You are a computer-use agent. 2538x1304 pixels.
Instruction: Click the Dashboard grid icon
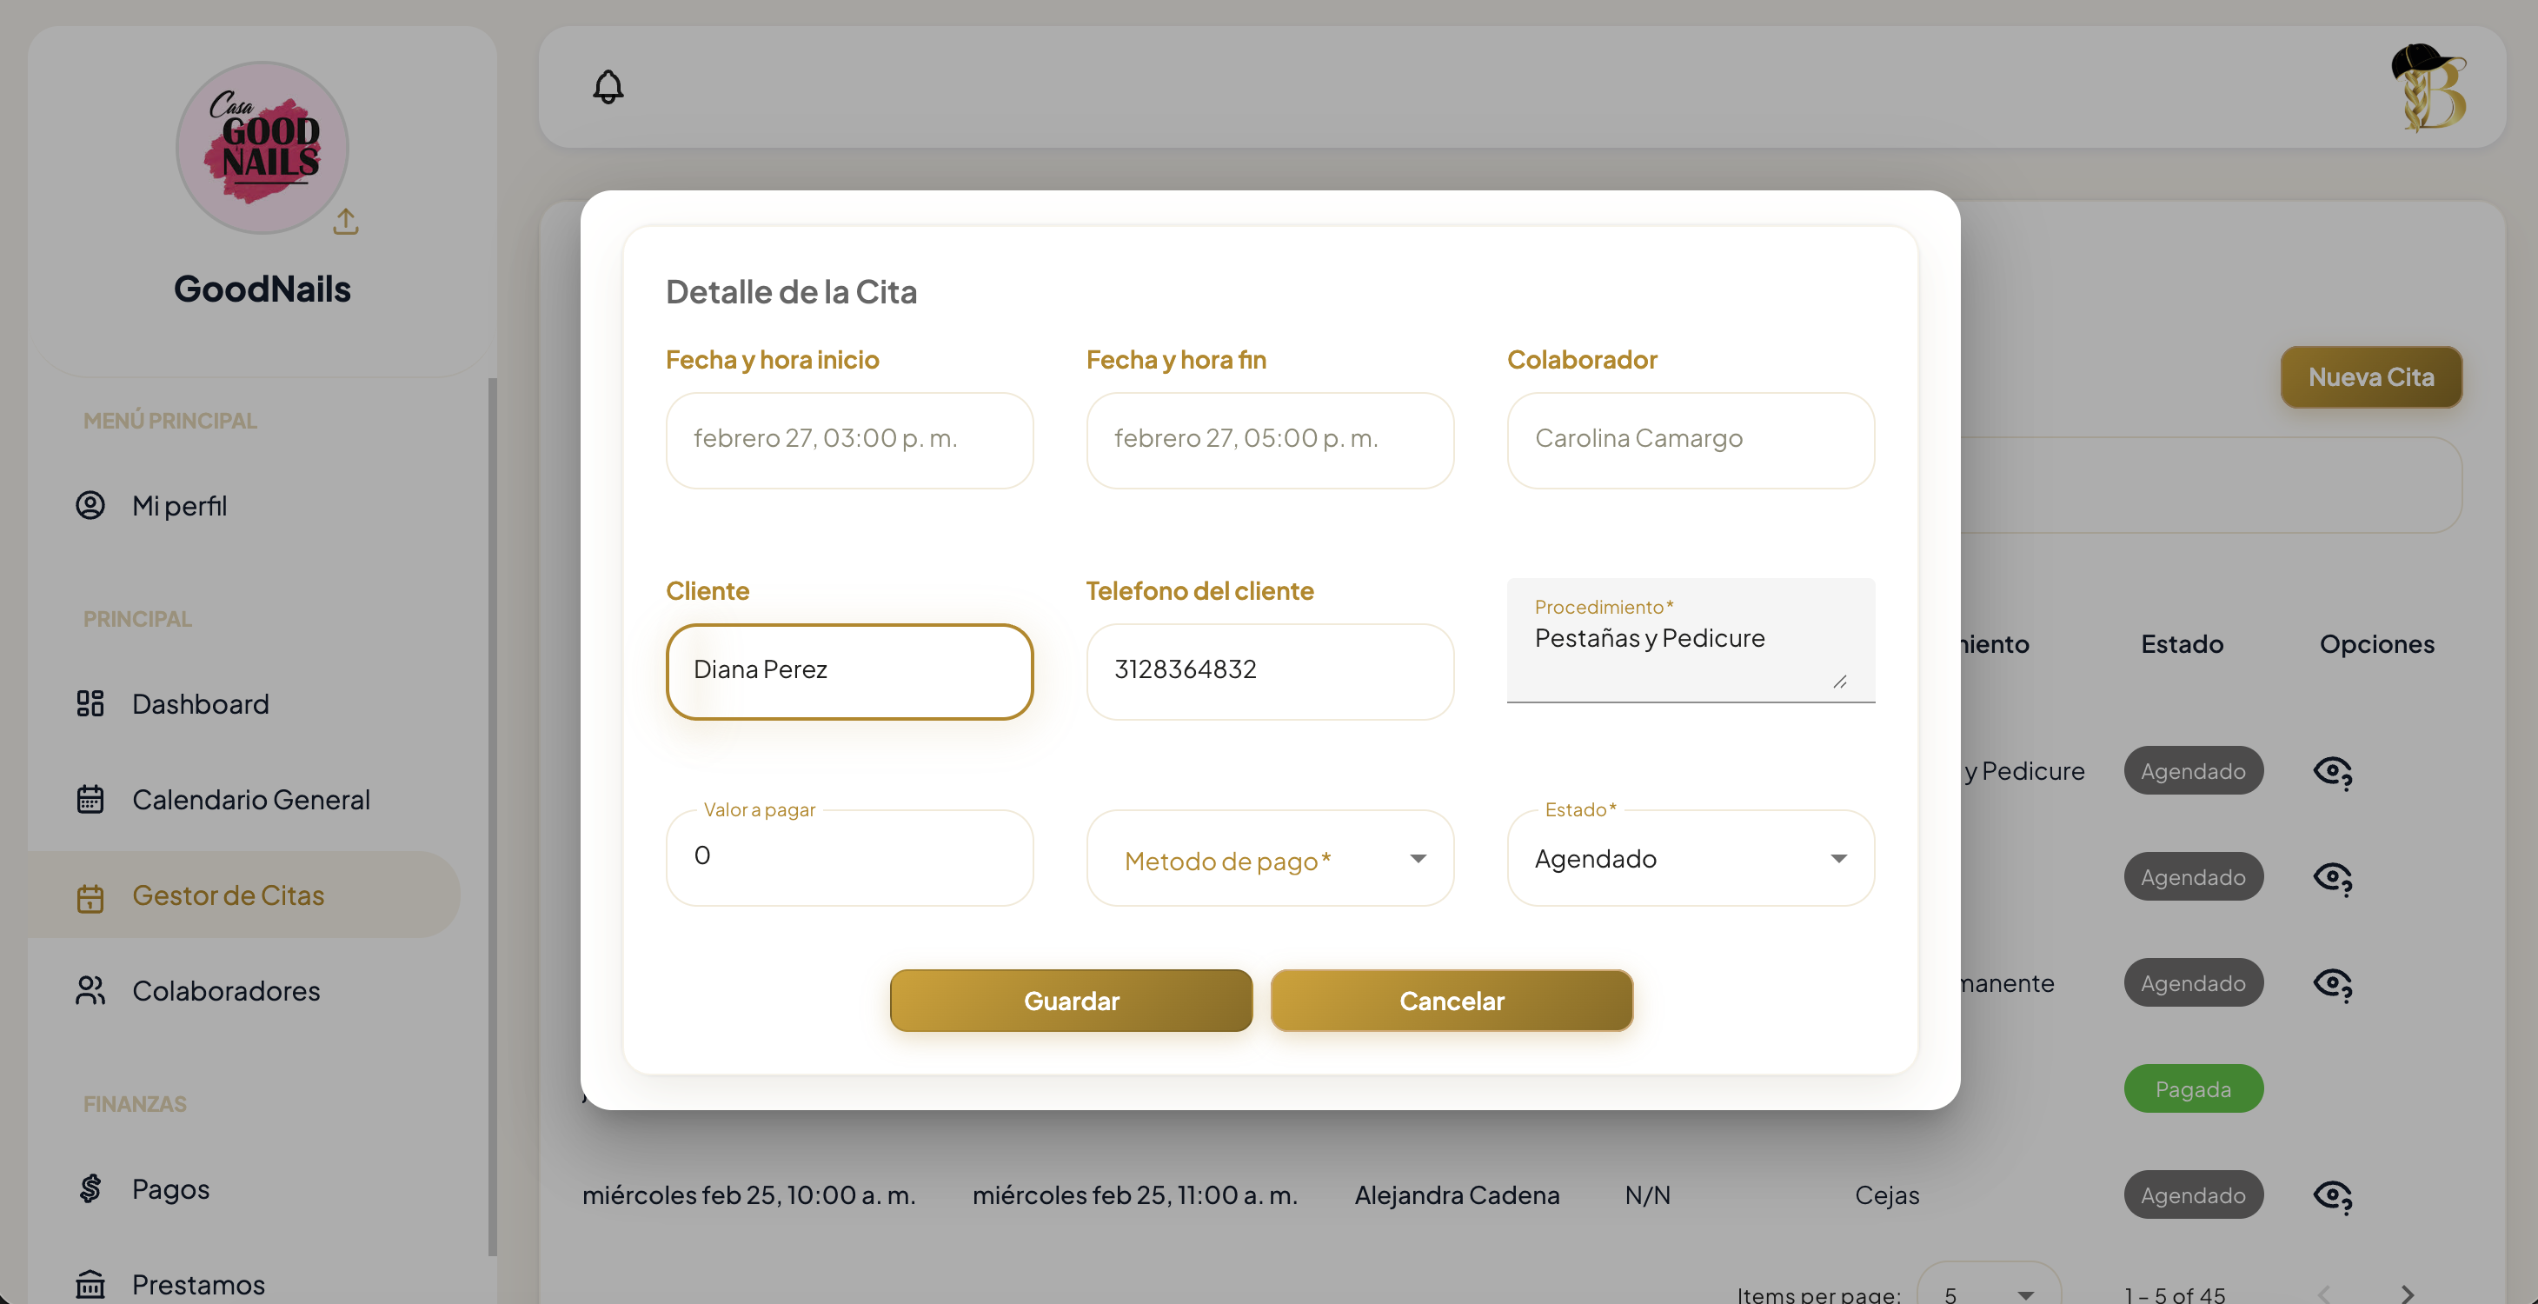pos(90,704)
